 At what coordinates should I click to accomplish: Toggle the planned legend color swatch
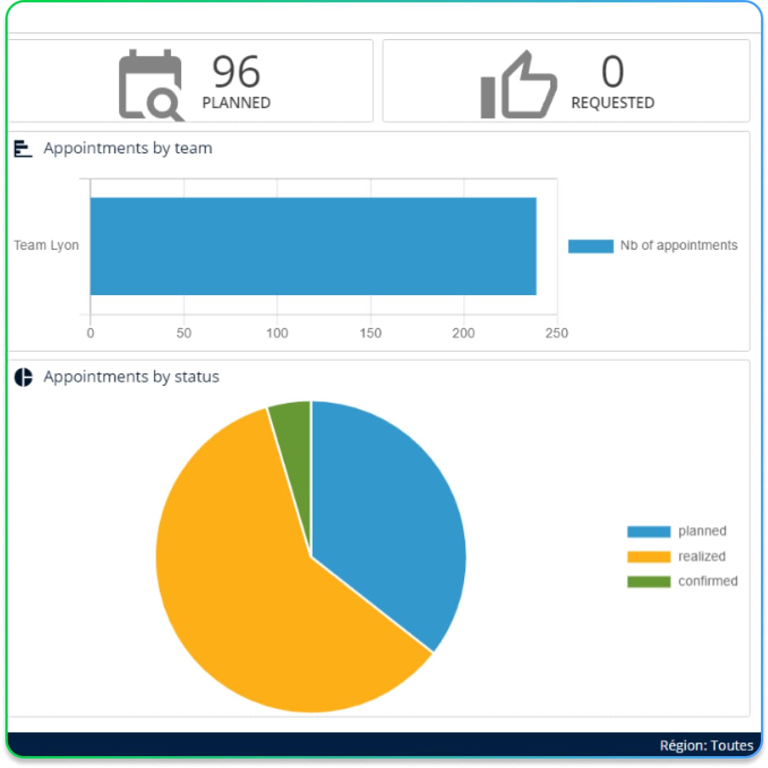point(648,532)
